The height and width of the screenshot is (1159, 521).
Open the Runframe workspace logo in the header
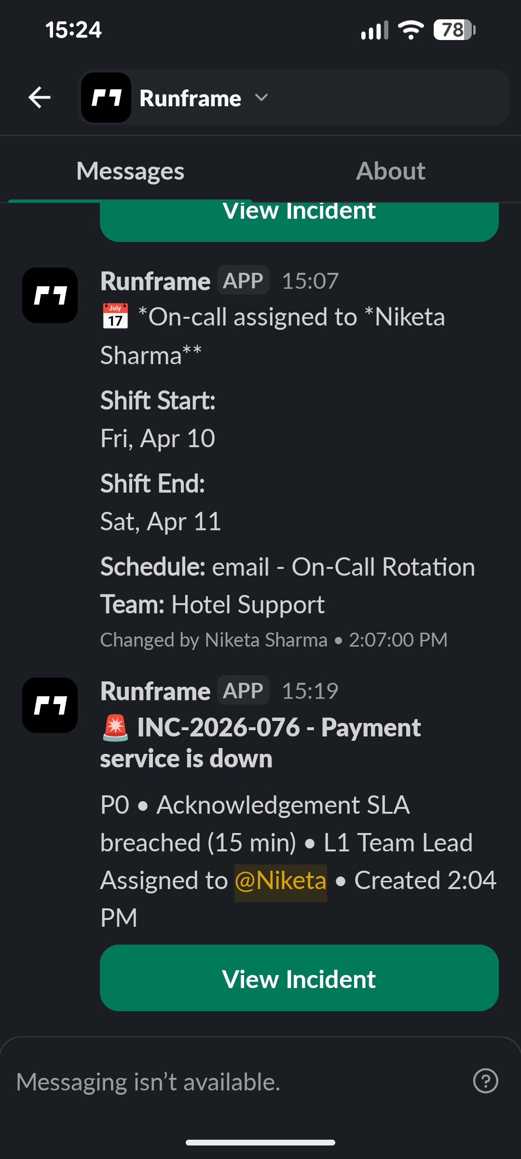coord(106,98)
